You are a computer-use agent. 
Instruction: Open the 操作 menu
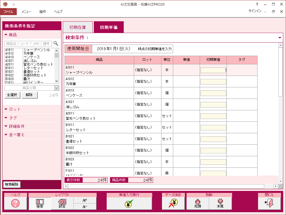(43, 12)
